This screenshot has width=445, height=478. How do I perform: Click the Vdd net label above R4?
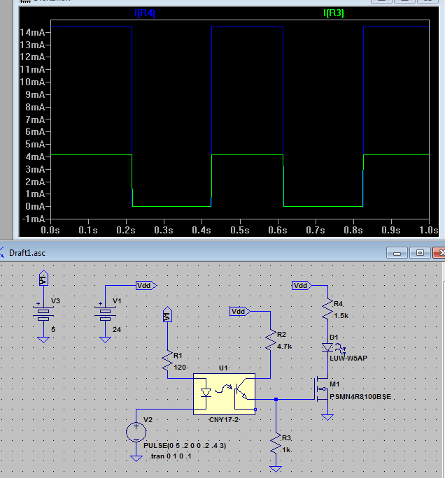(302, 286)
